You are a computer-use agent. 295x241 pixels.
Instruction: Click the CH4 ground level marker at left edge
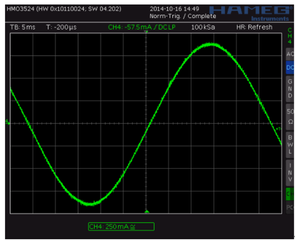(8, 122)
